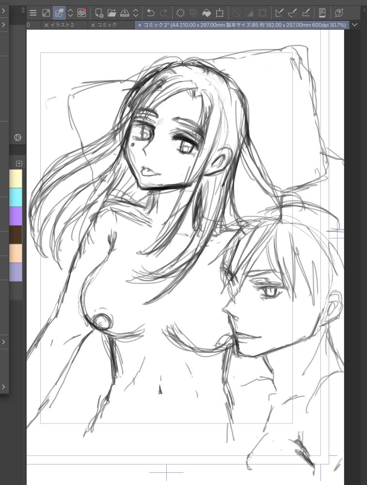
Task: Pick the cream yellow color swatch
Action: coord(16,178)
